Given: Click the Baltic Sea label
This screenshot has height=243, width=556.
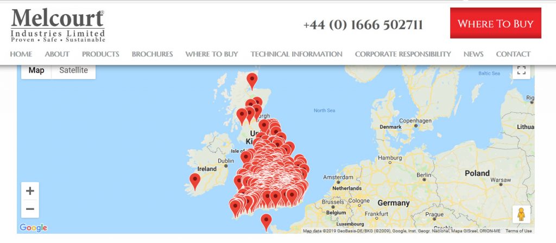Looking at the screenshot, I should point(489,73).
